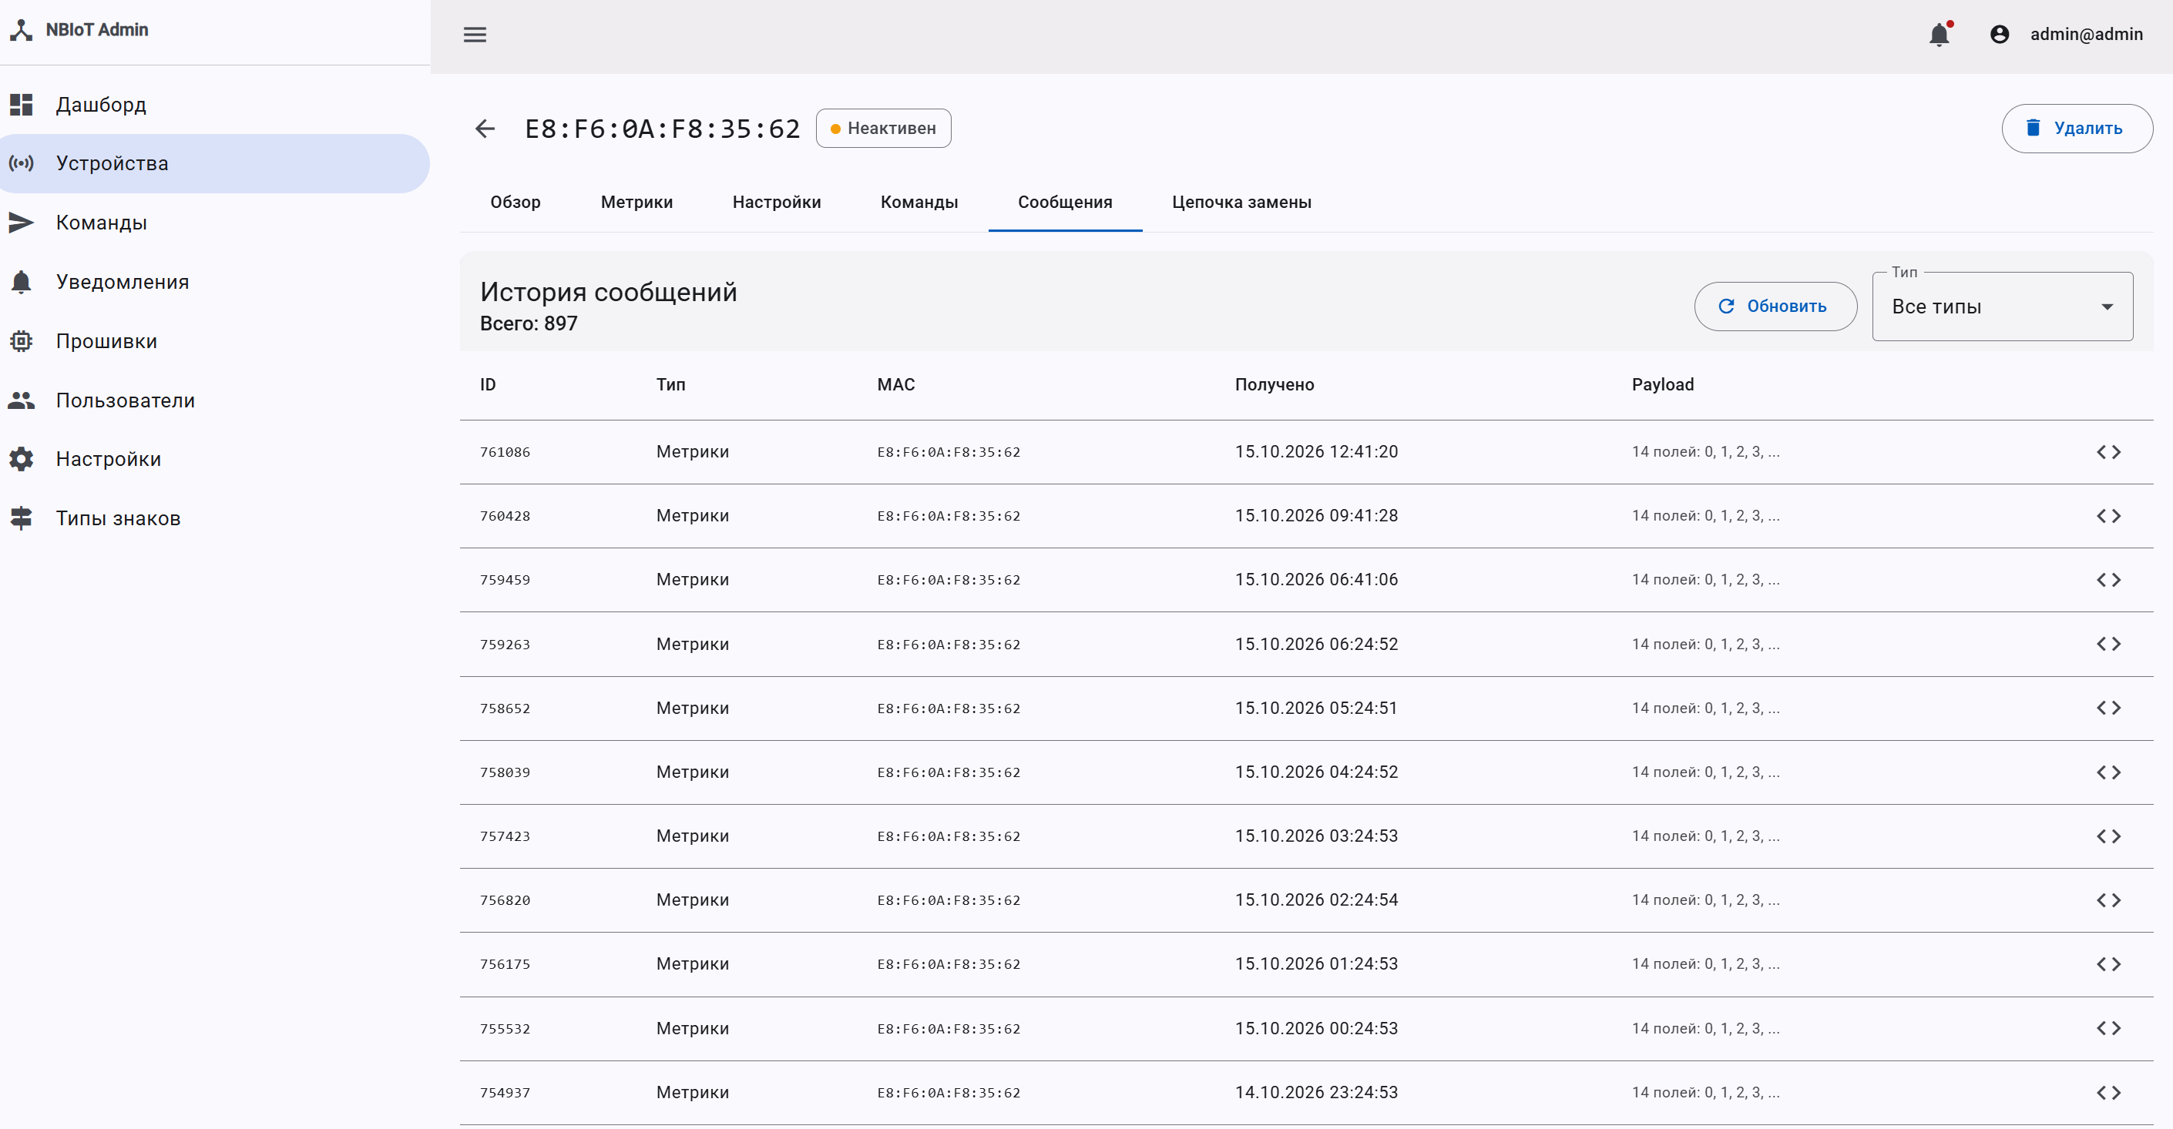
Task: View payload code for message 754937
Action: [2108, 1093]
